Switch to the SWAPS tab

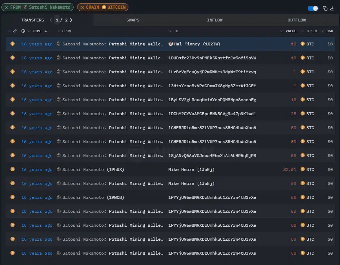click(x=133, y=20)
